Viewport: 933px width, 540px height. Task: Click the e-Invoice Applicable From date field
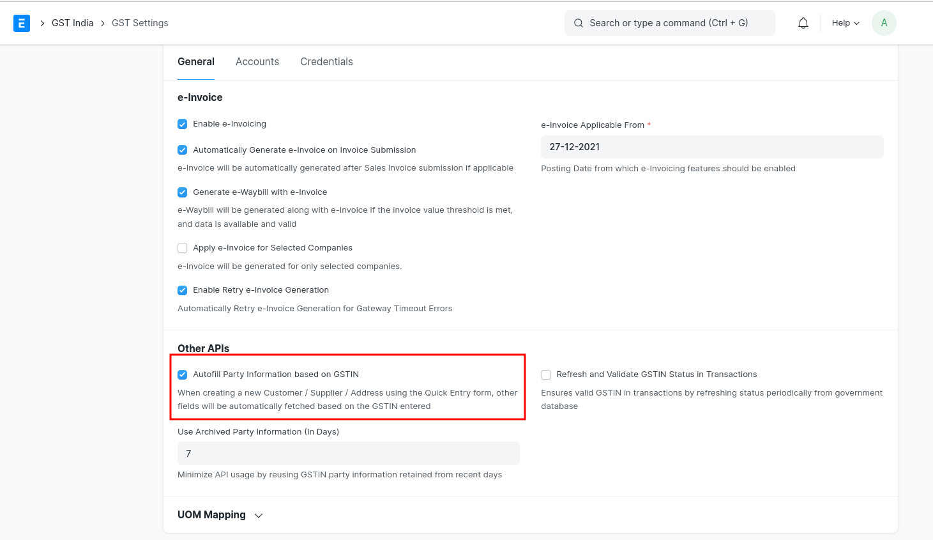click(712, 147)
